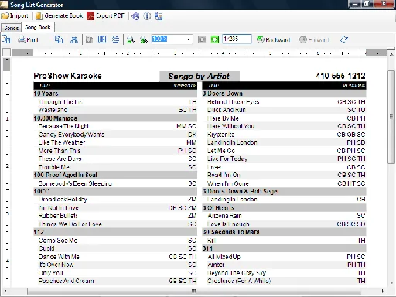
Task: Click the song Kryptonite
Action: click(x=221, y=135)
